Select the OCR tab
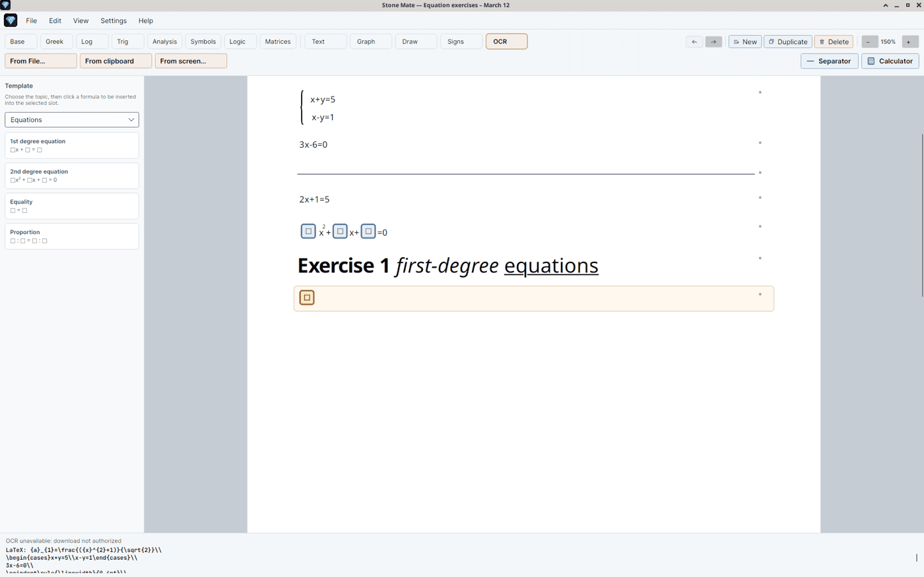 (506, 42)
